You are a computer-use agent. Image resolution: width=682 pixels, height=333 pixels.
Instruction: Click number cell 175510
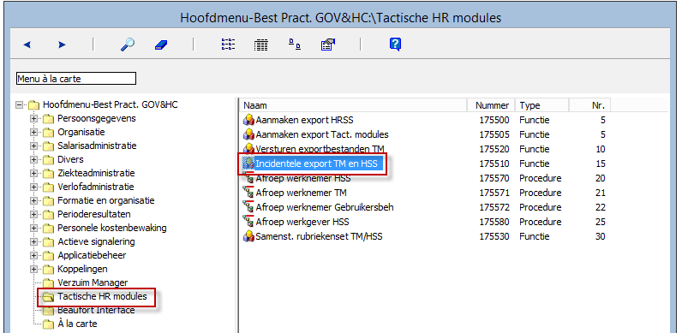tap(494, 164)
